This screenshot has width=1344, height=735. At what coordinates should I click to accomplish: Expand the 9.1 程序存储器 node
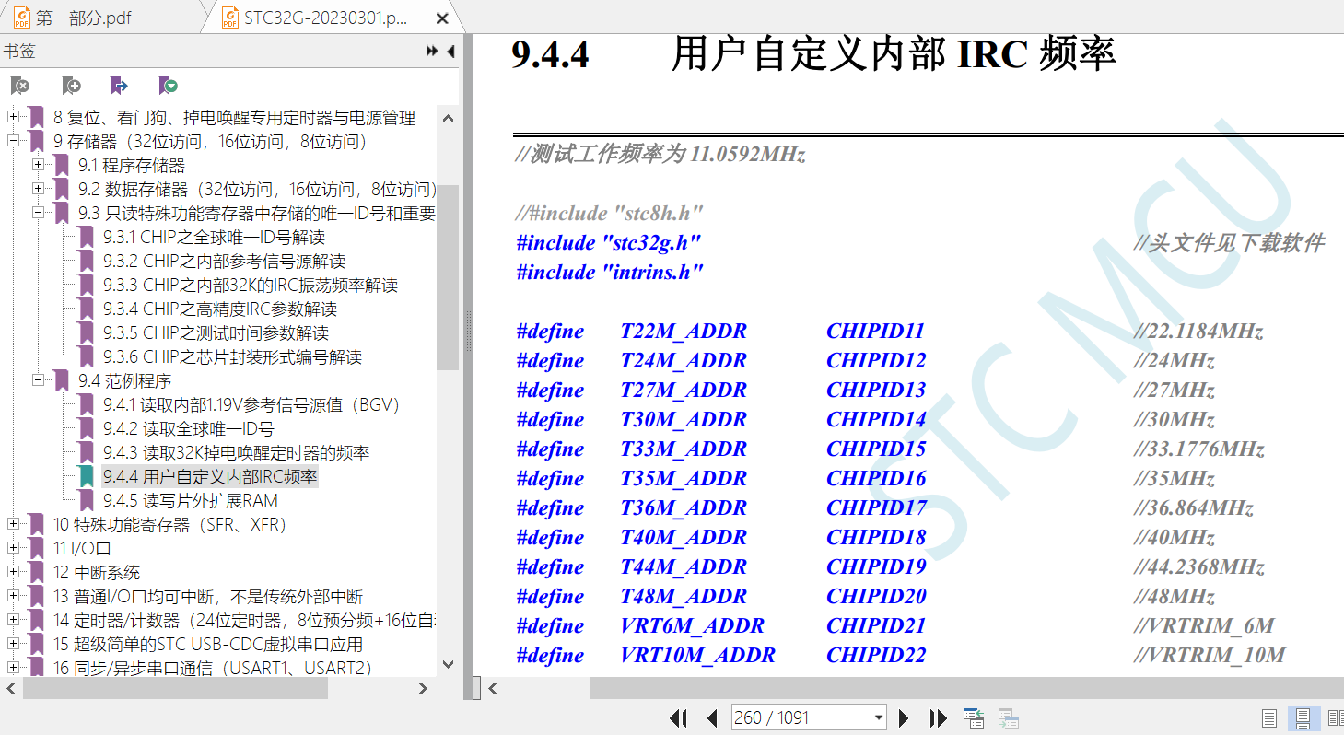pos(39,165)
